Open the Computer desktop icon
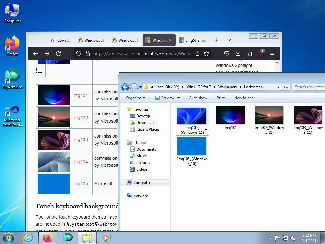This screenshot has height=244, width=325. 12,13
